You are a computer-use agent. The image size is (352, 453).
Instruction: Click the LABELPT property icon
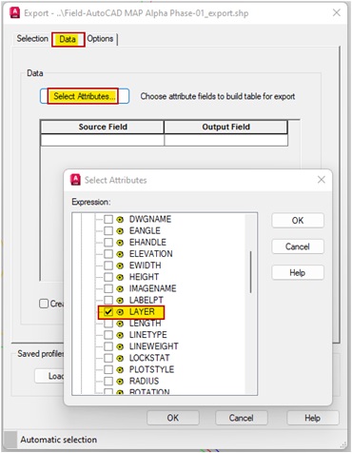(x=120, y=301)
